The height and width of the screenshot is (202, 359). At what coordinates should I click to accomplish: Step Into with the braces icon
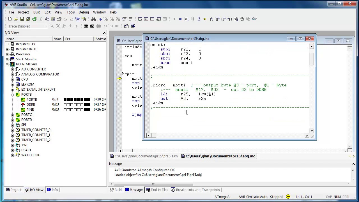coord(211,19)
